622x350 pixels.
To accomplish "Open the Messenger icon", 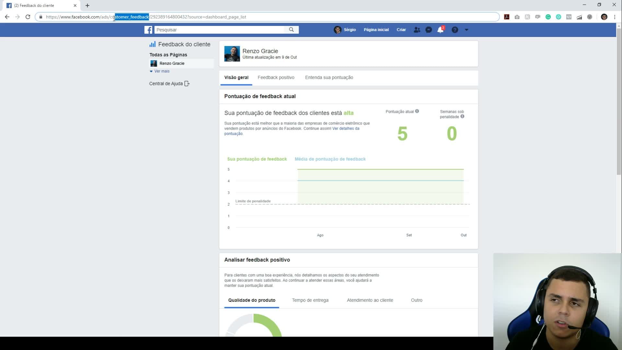I will tap(429, 30).
